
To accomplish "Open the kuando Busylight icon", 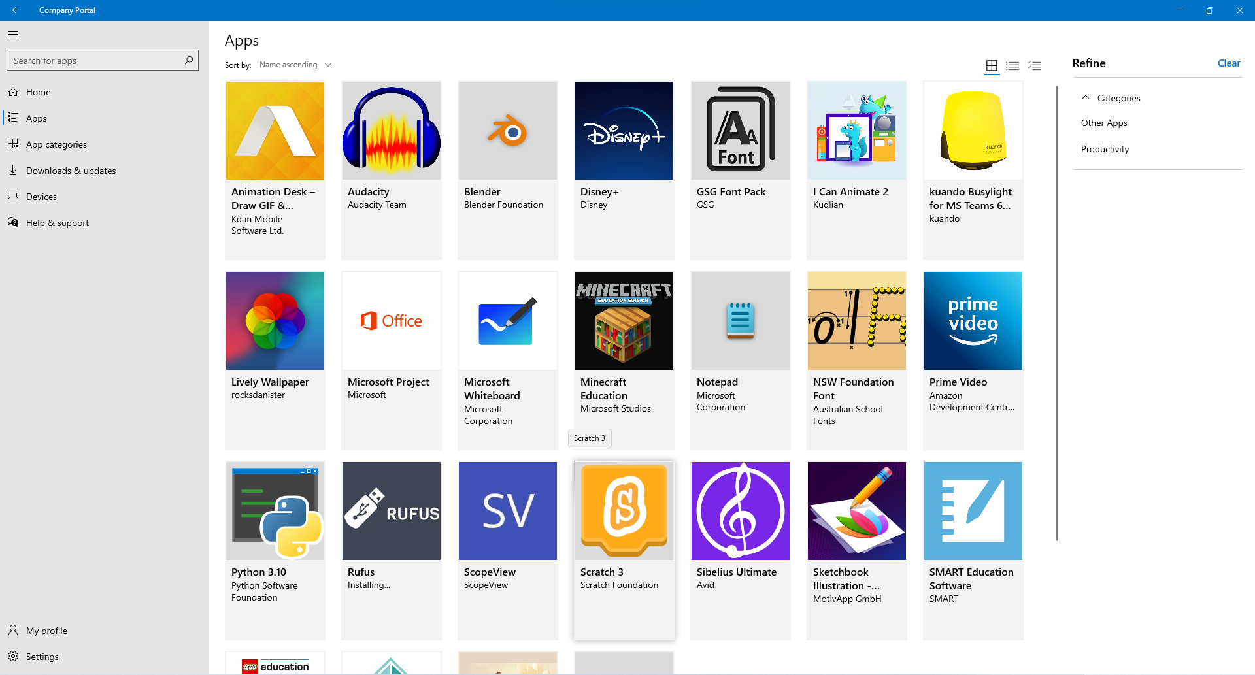I will click(973, 131).
